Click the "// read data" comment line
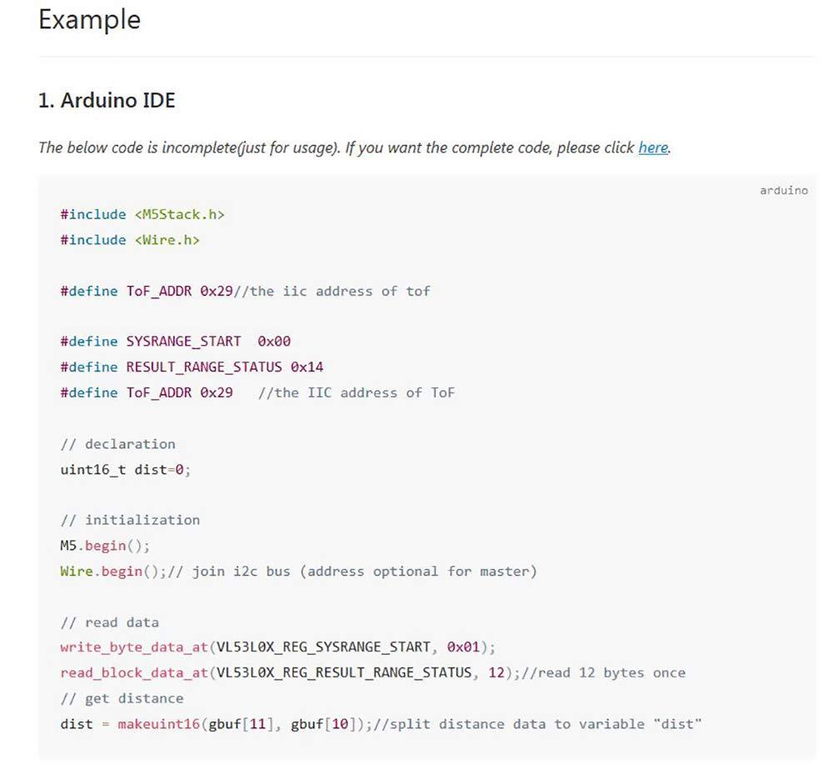This screenshot has width=833, height=774. 109,622
